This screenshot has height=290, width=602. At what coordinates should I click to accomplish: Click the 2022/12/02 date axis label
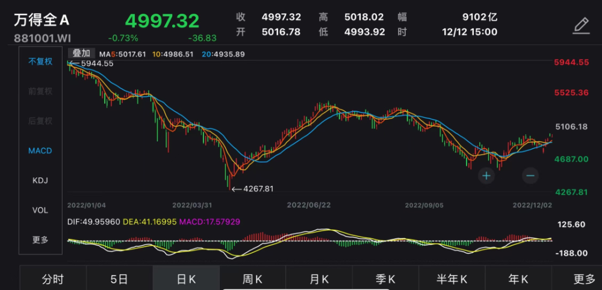click(x=533, y=205)
